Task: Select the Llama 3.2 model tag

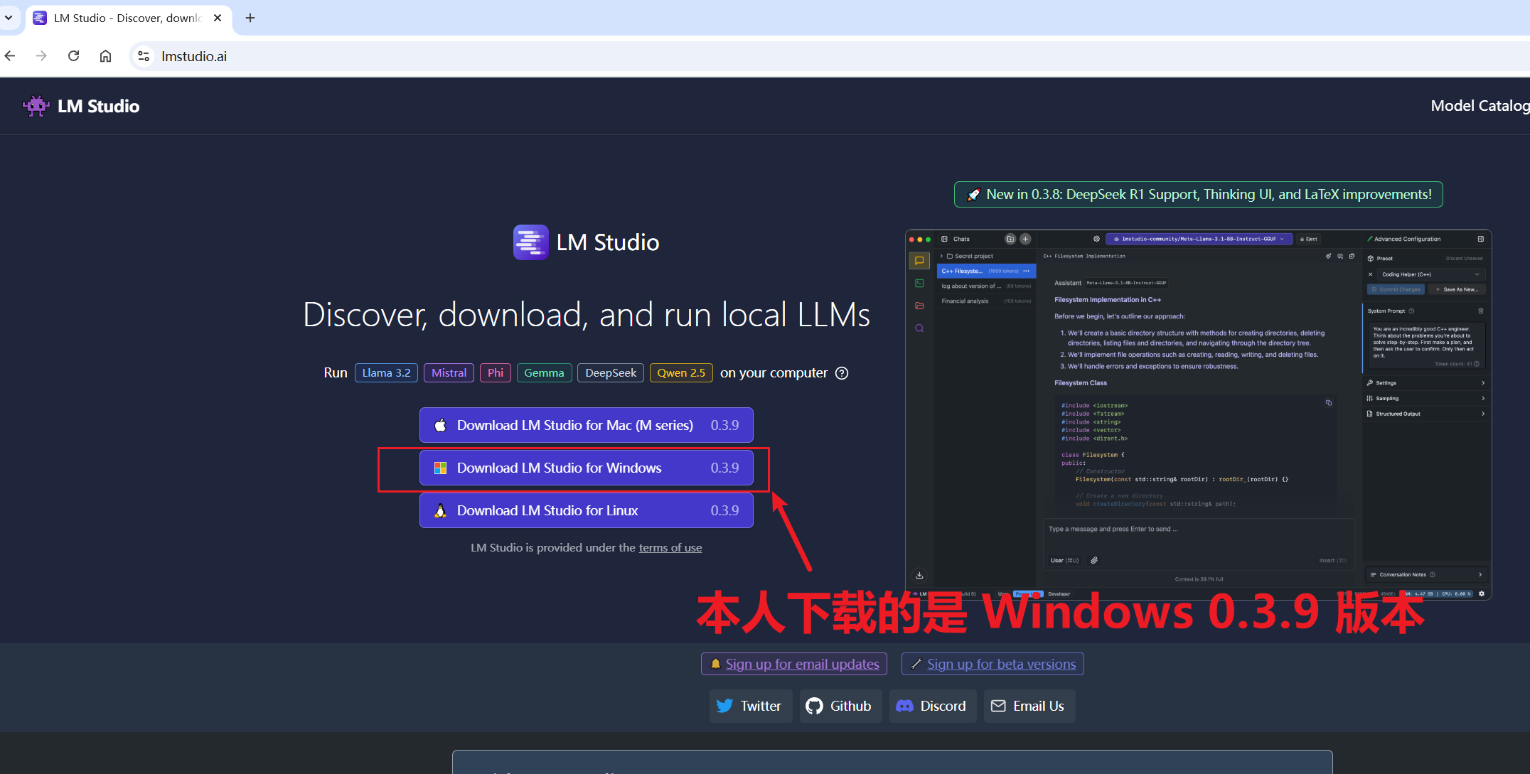Action: pos(386,373)
